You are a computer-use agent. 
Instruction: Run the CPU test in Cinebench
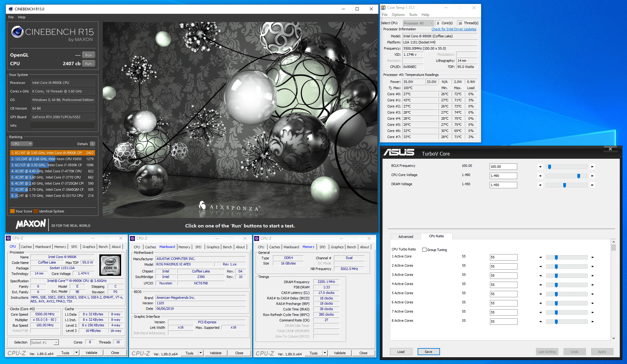point(89,64)
